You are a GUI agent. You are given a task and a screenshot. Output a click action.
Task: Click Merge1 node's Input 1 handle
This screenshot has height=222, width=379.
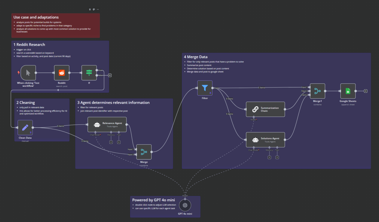point(309,87)
